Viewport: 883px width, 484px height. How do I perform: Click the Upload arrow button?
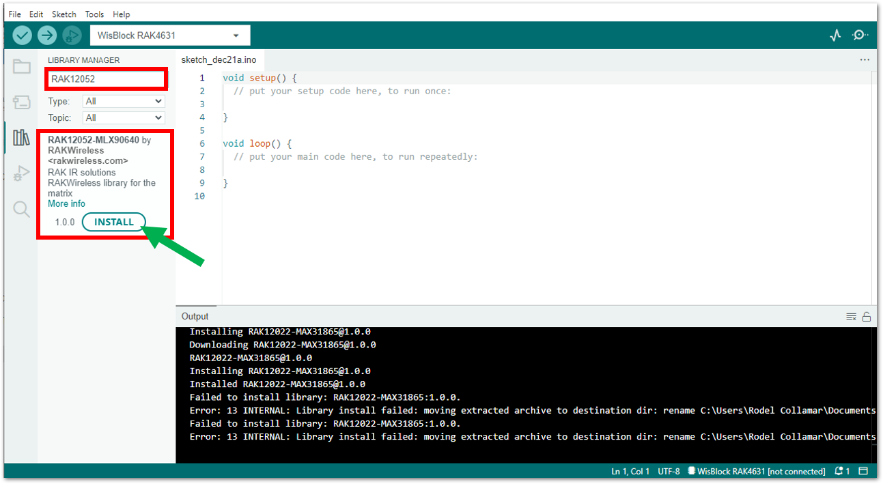tap(47, 35)
